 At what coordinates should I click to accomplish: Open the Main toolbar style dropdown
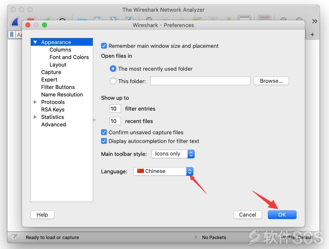pos(173,154)
